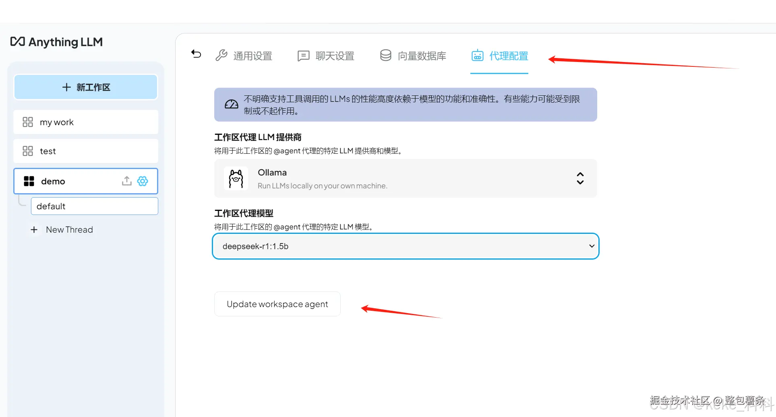The height and width of the screenshot is (417, 776).
Task: Click the Ollama provider selector arrows
Action: point(580,178)
